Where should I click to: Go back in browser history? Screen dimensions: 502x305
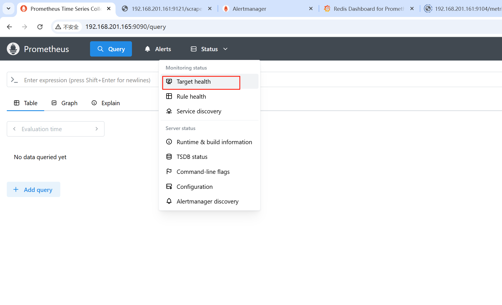9,27
